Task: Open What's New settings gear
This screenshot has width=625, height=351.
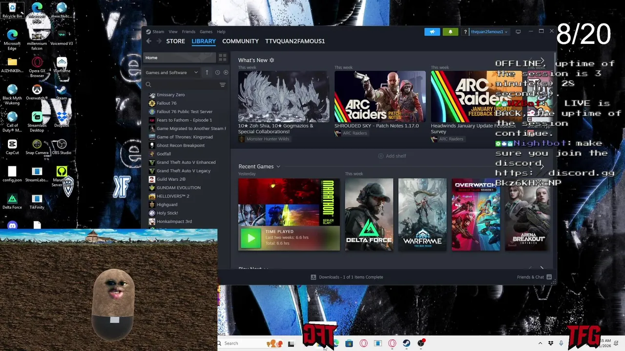Action: click(x=272, y=60)
